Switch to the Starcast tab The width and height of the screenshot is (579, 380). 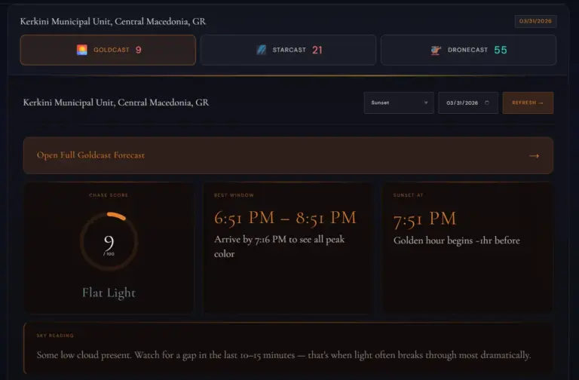tap(288, 50)
